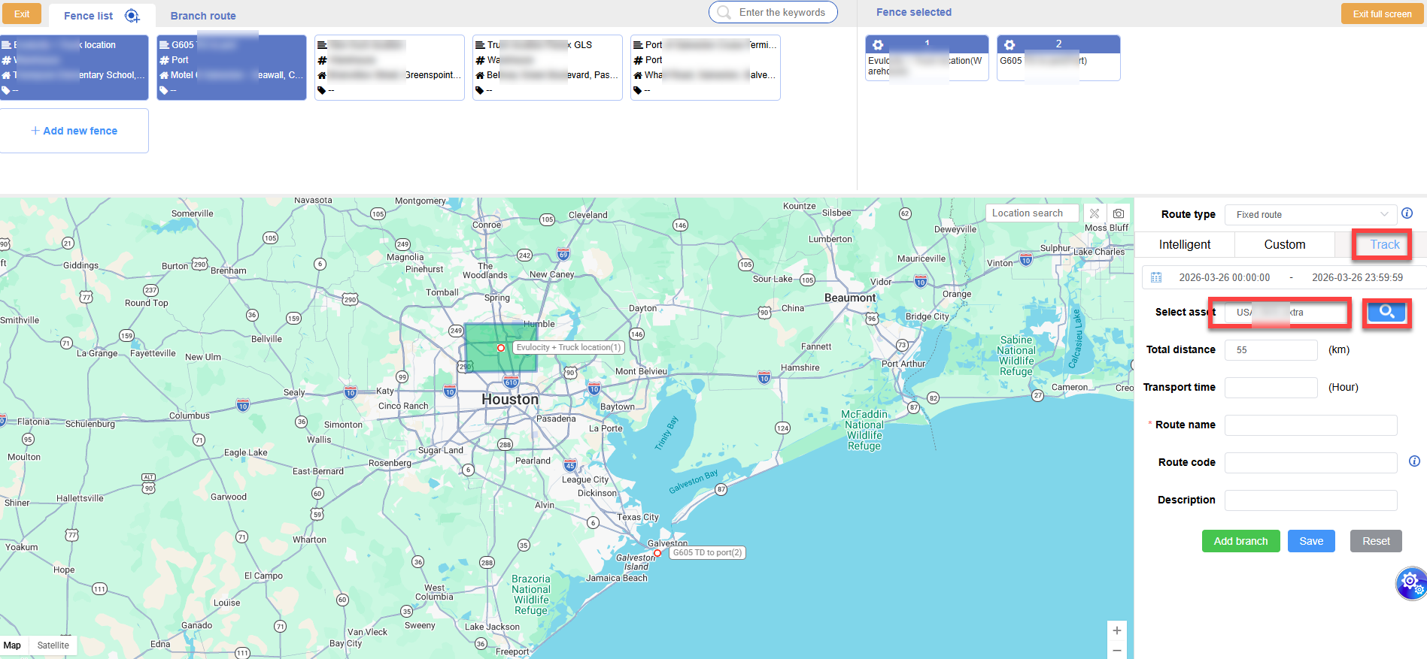Click info icon beside Route code field

click(1414, 461)
